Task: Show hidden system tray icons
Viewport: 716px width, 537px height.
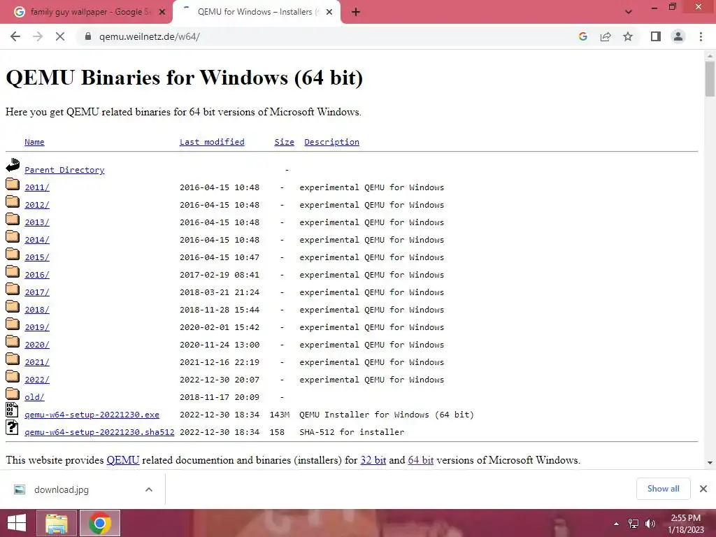Action: (x=616, y=524)
